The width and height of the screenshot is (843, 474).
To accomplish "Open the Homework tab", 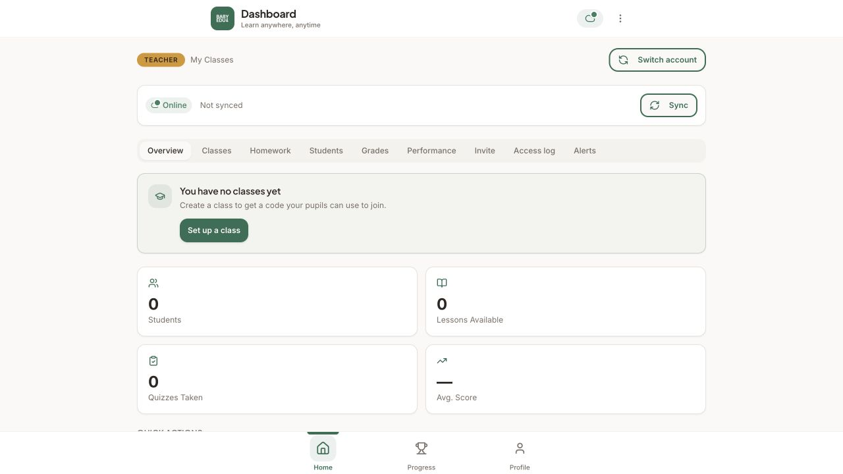I will 270,151.
